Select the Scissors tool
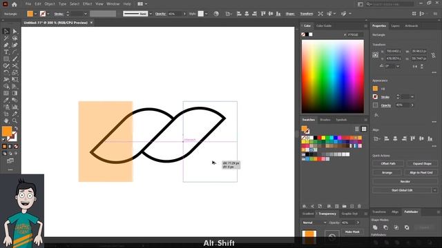 (15, 66)
